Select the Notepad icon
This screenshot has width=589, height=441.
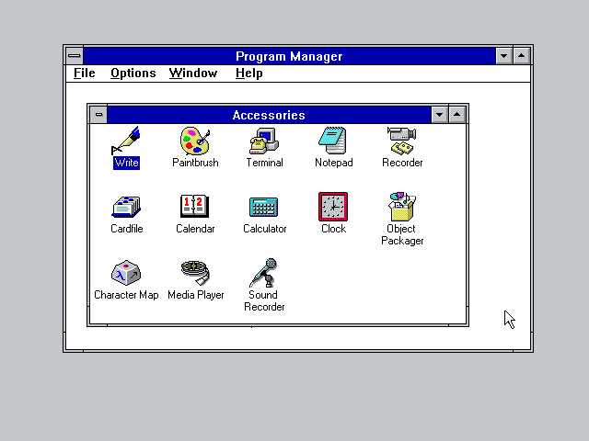tap(333, 141)
